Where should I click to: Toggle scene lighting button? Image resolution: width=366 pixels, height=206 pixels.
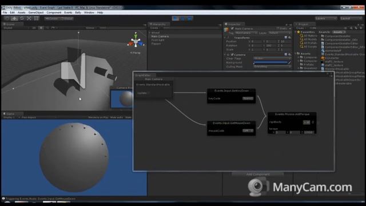(41, 28)
